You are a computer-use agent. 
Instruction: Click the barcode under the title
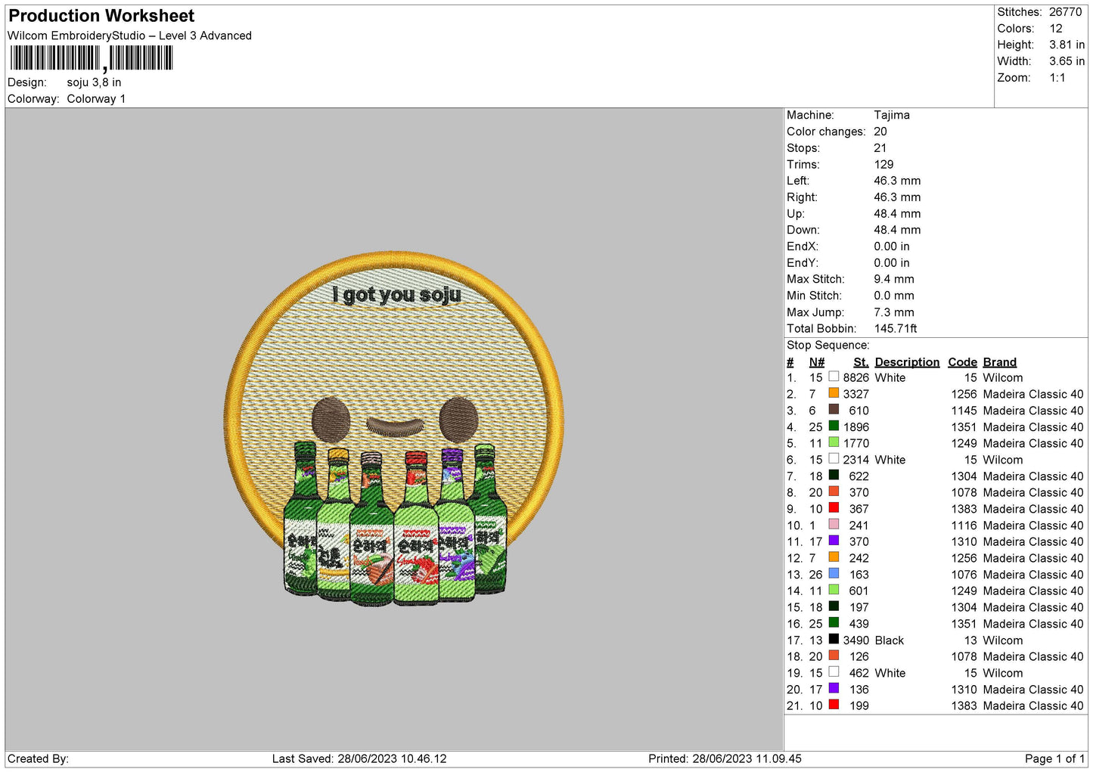(92, 58)
